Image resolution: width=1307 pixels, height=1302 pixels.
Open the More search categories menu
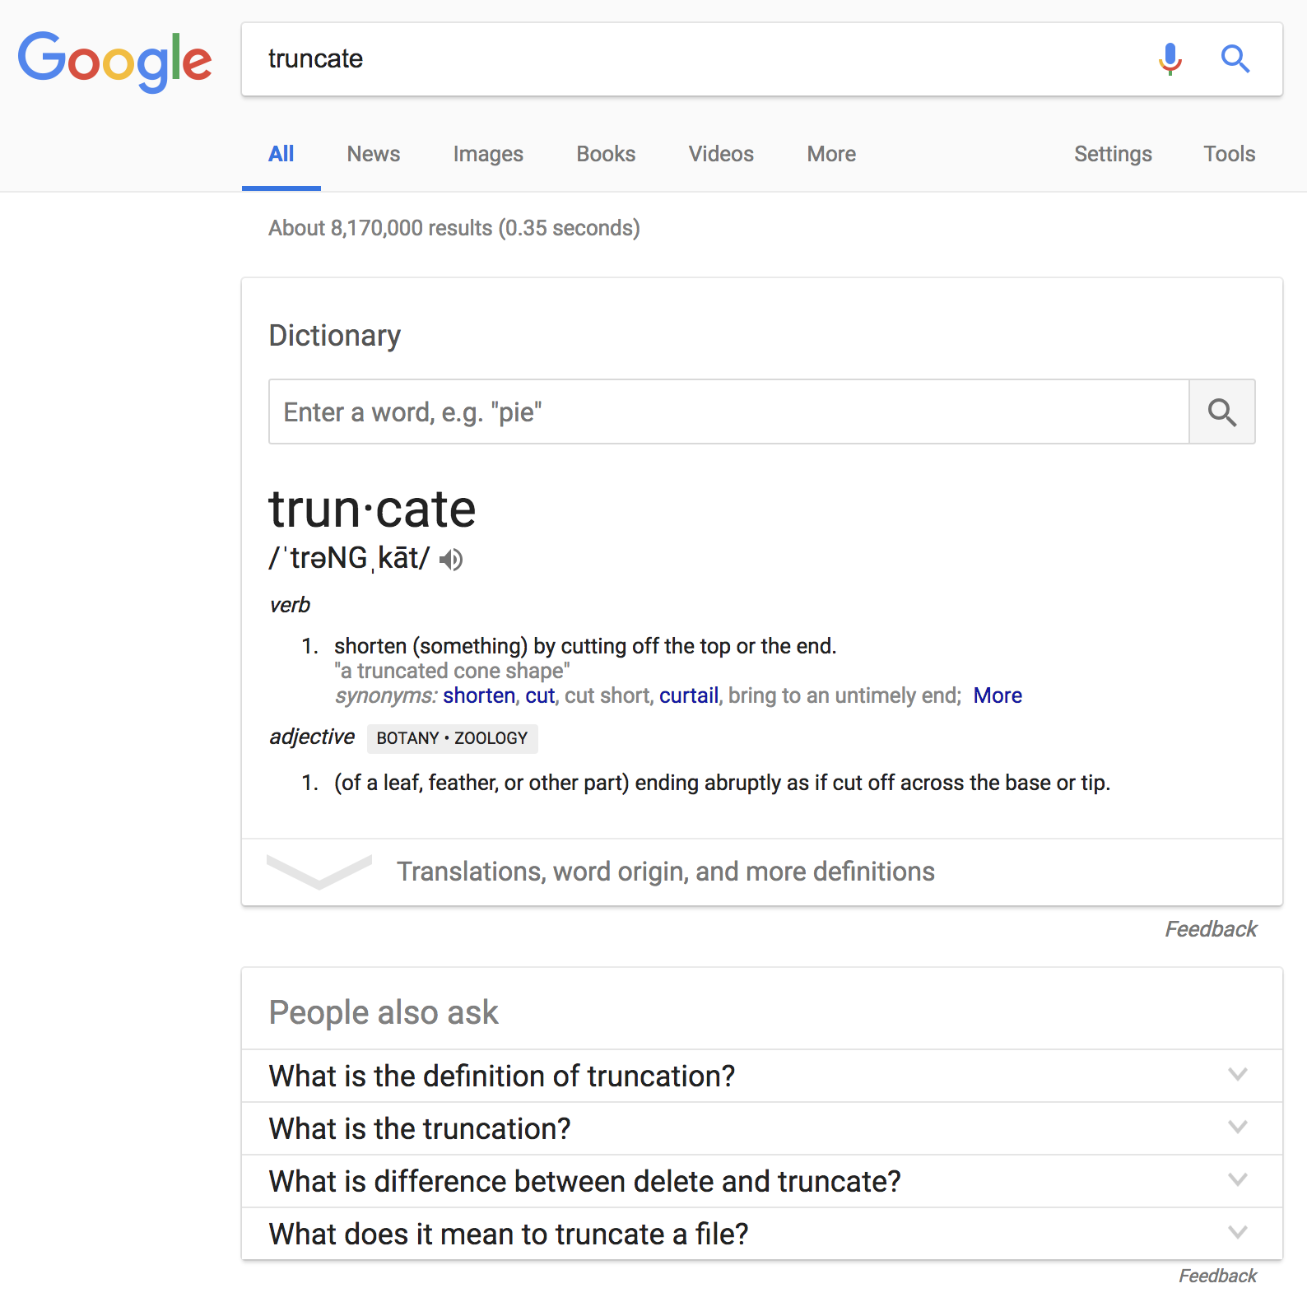coord(831,154)
